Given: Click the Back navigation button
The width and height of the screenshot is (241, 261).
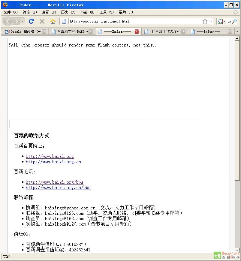Looking at the screenshot, I should click(8, 21).
